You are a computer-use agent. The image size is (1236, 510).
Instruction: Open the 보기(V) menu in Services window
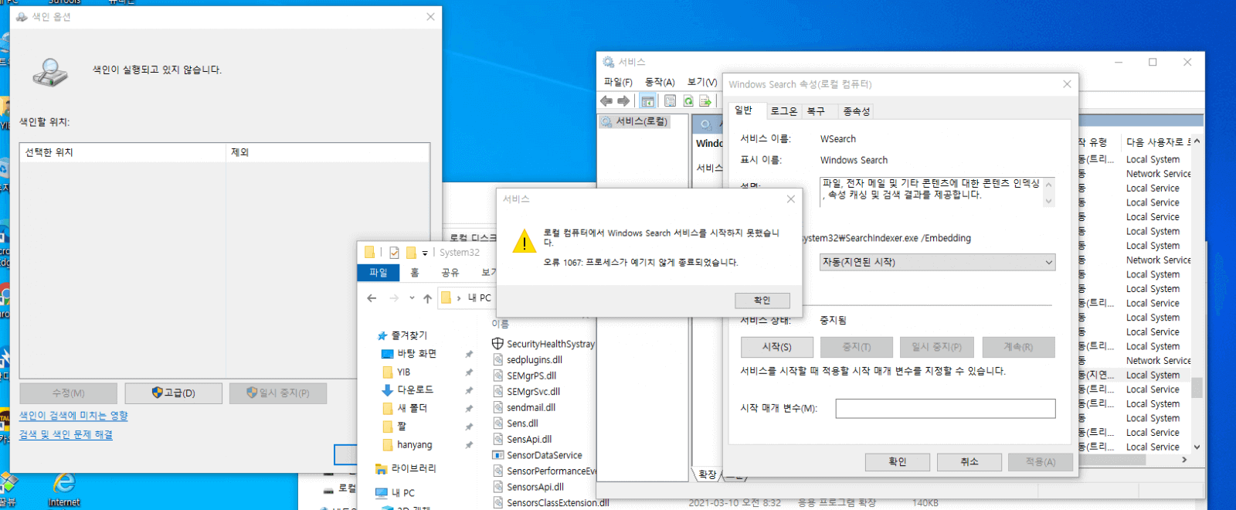point(702,82)
